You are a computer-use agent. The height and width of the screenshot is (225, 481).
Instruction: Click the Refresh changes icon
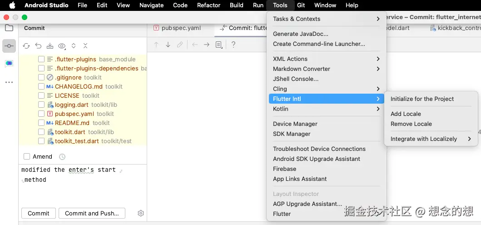click(26, 46)
